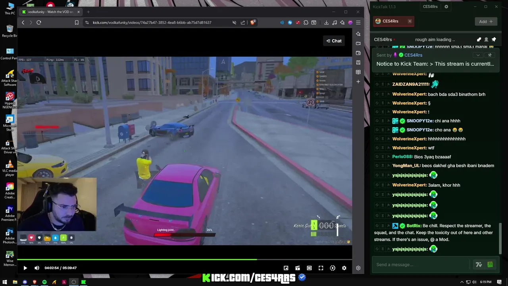Open browser downloads
Viewport: 508px width, 286px height.
(326, 23)
